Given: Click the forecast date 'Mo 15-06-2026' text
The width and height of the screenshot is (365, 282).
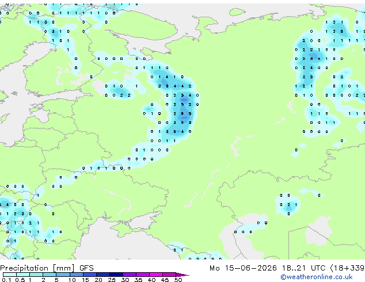Looking at the screenshot, I should (x=243, y=268).
